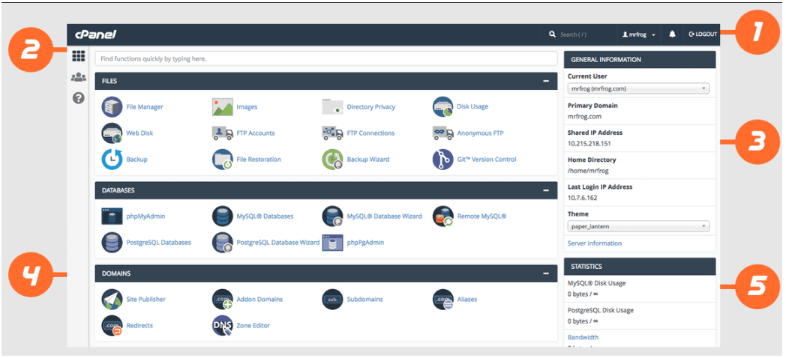
Task: Click the Disk Usage icon
Action: coord(443,106)
